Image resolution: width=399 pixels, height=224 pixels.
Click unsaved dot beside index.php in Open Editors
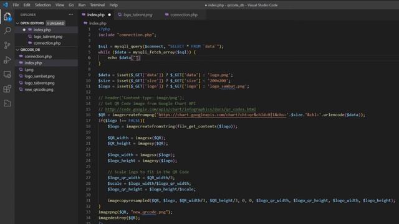24,30
